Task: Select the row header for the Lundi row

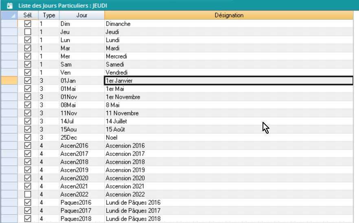Action: coord(9,40)
